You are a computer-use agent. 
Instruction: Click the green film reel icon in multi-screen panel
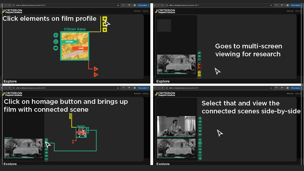[x=199, y=53]
